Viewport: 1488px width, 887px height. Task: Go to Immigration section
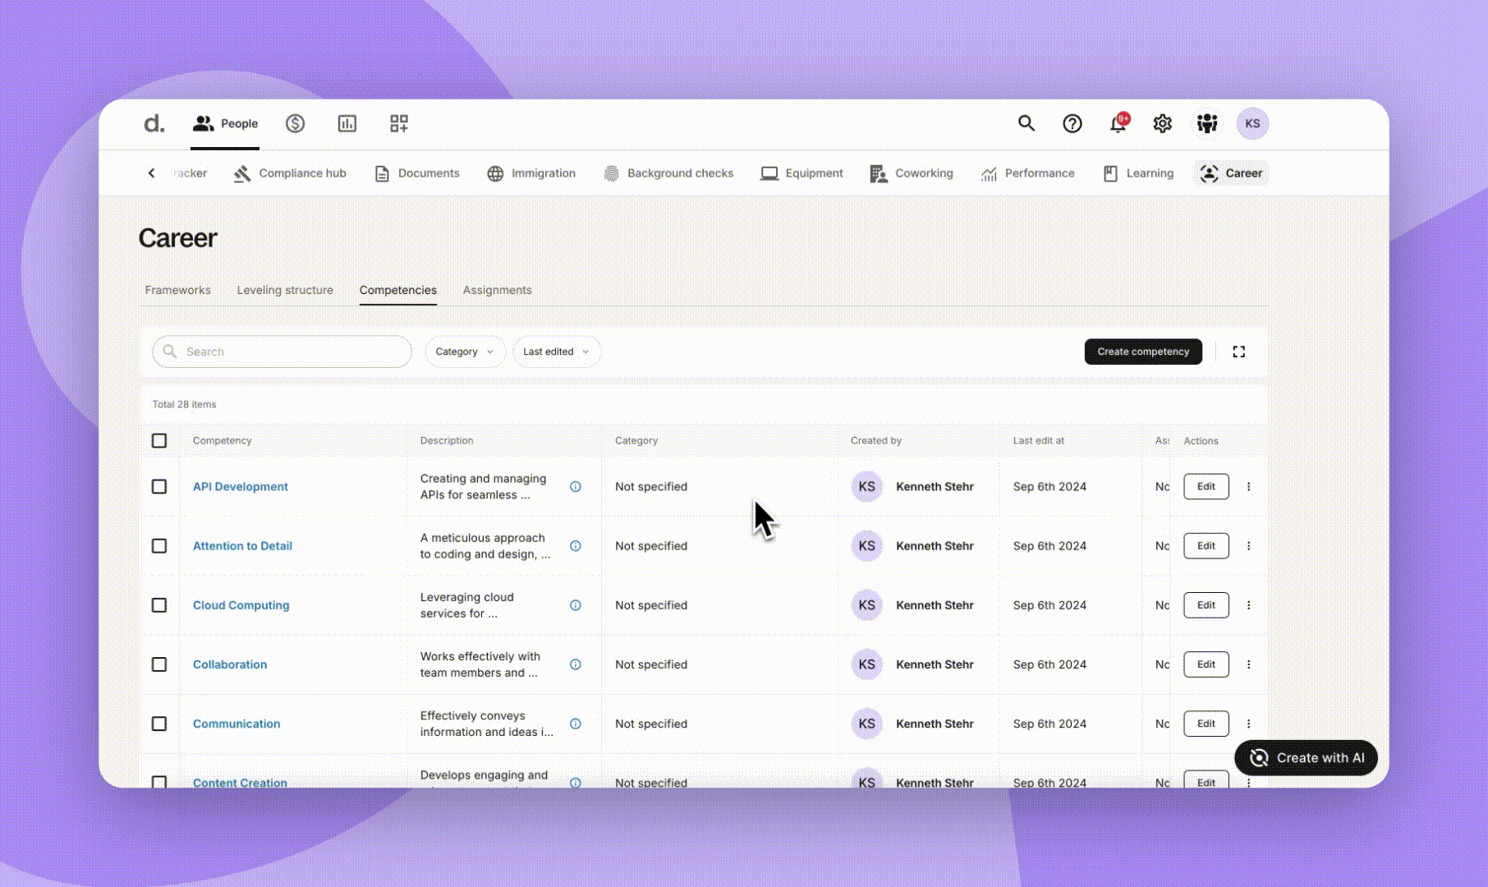point(530,173)
